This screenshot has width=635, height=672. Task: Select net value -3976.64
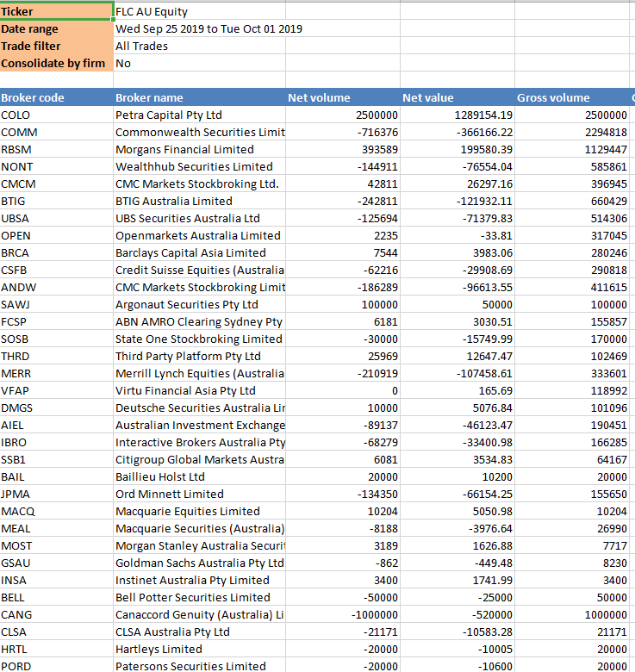[458, 528]
